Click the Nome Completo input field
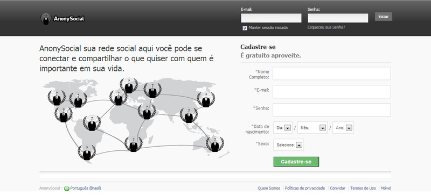Image resolution: width=431 pixels, height=196 pixels. (331, 74)
